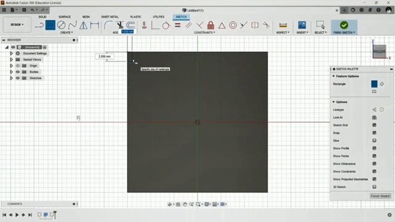Toggle Snap checkbox
The image size is (395, 222).
click(375, 133)
